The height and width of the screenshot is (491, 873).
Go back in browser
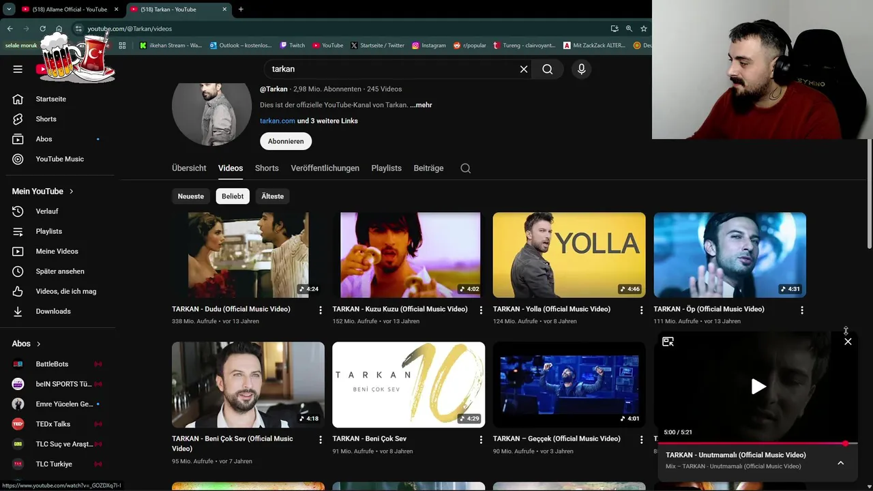[10, 29]
